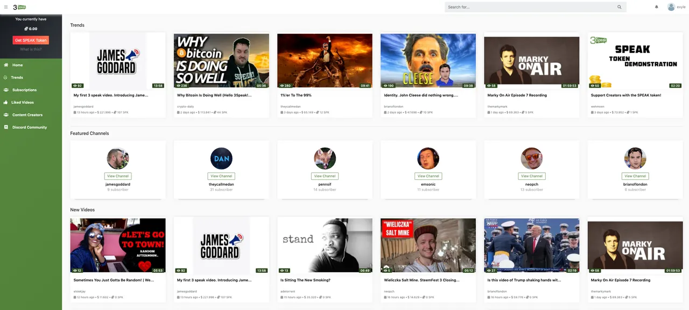689x310 pixels.
Task: View Channel for theycallmedan
Action: pyautogui.click(x=221, y=176)
